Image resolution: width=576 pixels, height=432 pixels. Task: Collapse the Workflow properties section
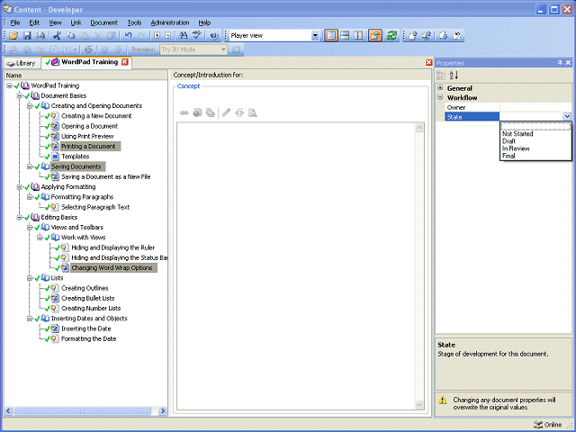coord(440,97)
